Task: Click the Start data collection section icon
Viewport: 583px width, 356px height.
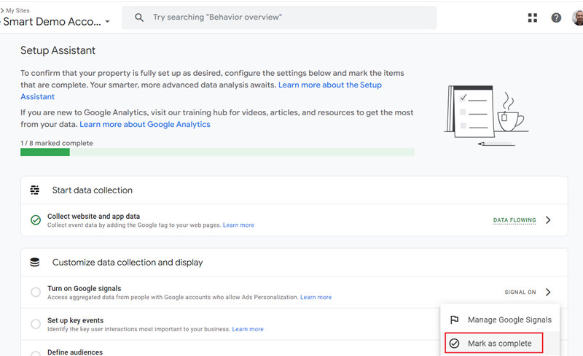Action: (34, 190)
